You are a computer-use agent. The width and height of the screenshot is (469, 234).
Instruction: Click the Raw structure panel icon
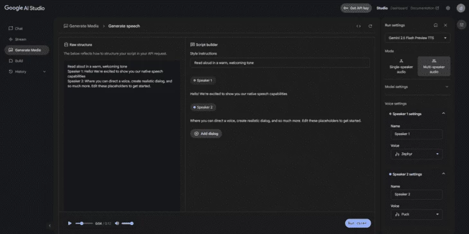(x=66, y=44)
